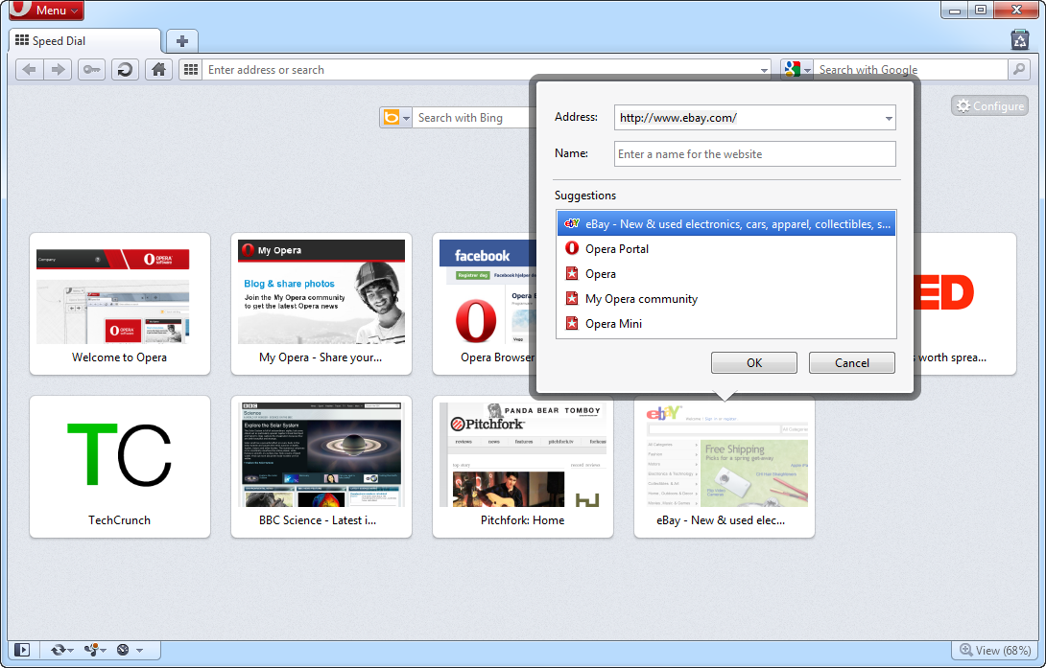The width and height of the screenshot is (1046, 668).
Task: Open the Bing search engine selector
Action: [x=395, y=118]
